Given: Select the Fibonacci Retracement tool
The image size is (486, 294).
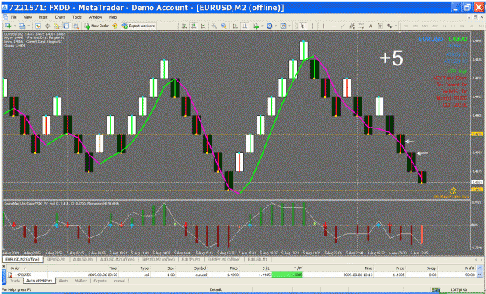Looking at the screenshot, I should pos(361,26).
